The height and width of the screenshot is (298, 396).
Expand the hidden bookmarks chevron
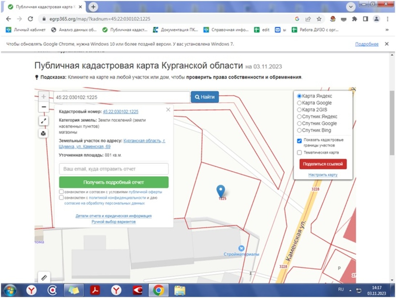click(387, 30)
